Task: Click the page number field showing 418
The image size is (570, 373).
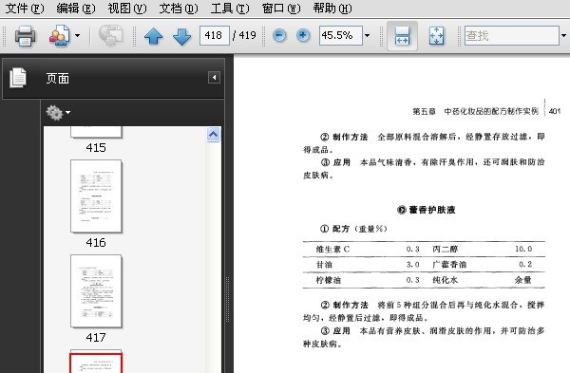Action: click(215, 36)
